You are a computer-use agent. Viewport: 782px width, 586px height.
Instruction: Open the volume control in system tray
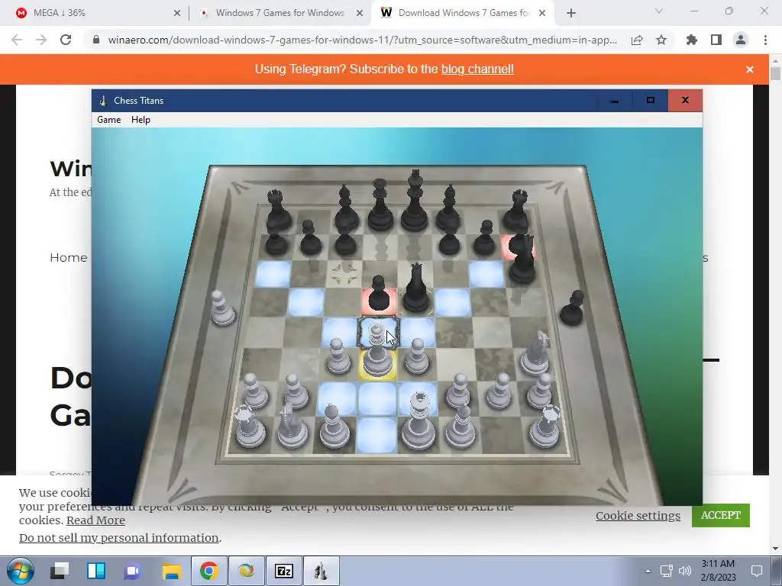[x=685, y=571]
